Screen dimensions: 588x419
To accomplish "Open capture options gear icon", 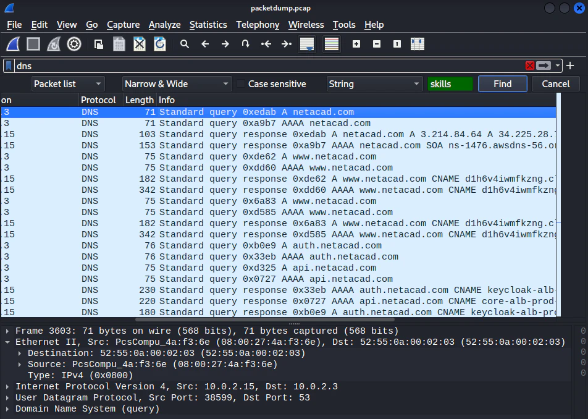I will point(74,44).
